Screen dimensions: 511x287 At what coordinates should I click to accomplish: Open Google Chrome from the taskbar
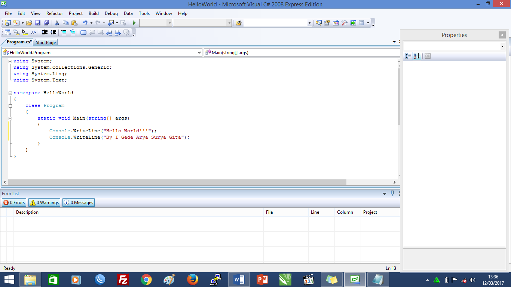146,280
